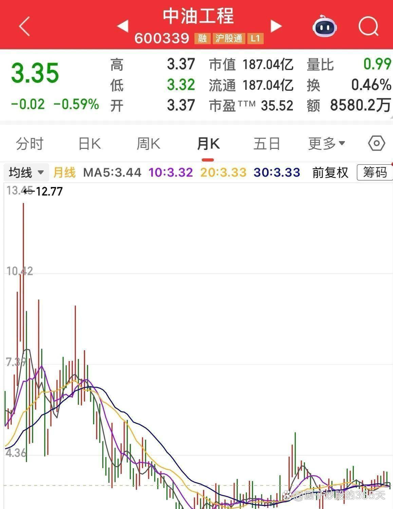Tap the current price 3.35
Screen dimensions: 393x509
point(35,73)
